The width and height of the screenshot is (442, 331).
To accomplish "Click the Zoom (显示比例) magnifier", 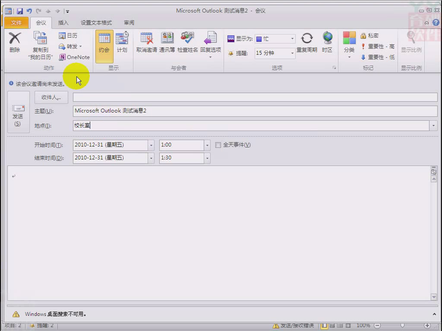I will pos(411,37).
